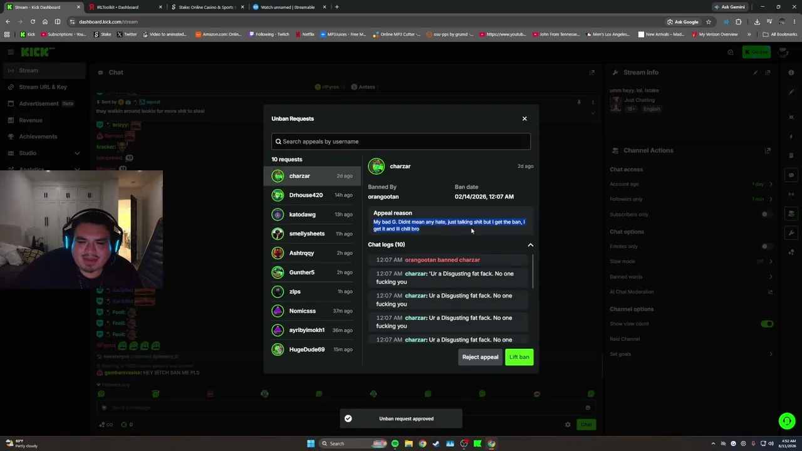This screenshot has height=451, width=802.
Task: Pop out the Channel Actions panel
Action: [x=768, y=150]
